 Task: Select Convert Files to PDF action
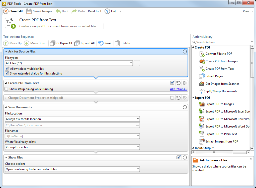coord(219,54)
